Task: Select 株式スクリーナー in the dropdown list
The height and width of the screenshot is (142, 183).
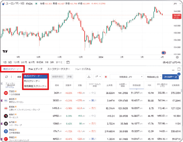Action: pyautogui.click(x=35, y=76)
